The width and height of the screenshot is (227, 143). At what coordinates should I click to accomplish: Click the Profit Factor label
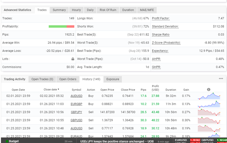161,18
